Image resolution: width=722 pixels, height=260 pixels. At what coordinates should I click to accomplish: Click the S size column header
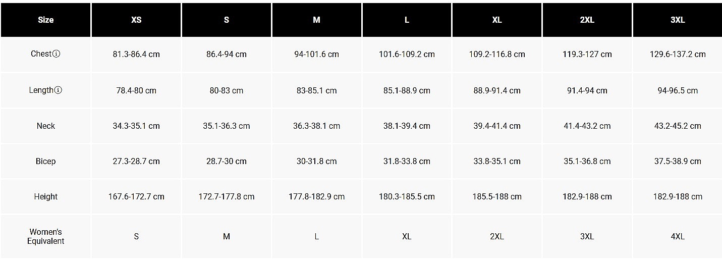(x=227, y=20)
